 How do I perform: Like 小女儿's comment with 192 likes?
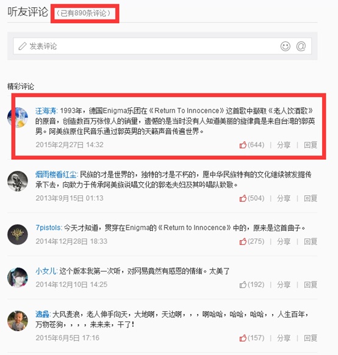[243, 284]
